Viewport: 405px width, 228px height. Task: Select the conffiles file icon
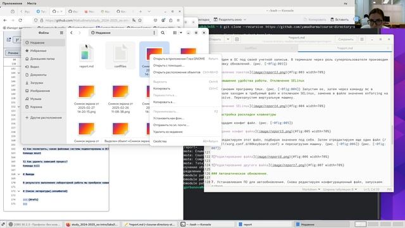(120, 53)
